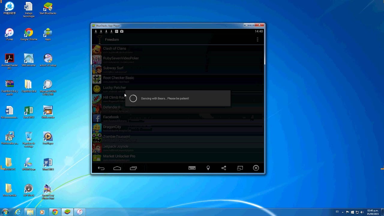The height and width of the screenshot is (216, 384).
Task: Click the Android status bar clock 14:40
Action: tap(259, 31)
